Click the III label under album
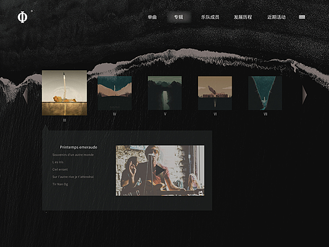 click(65, 120)
